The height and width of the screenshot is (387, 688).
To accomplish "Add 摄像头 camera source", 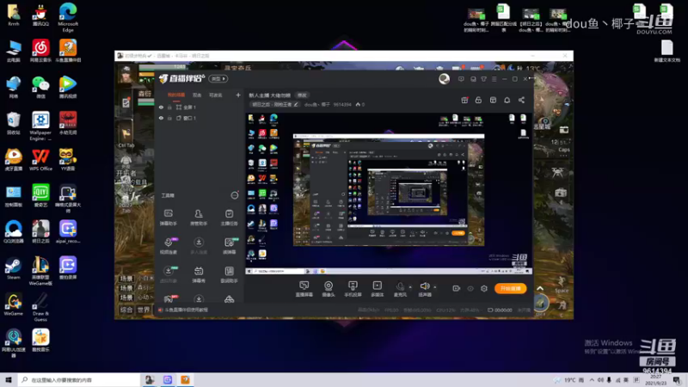I will (329, 289).
